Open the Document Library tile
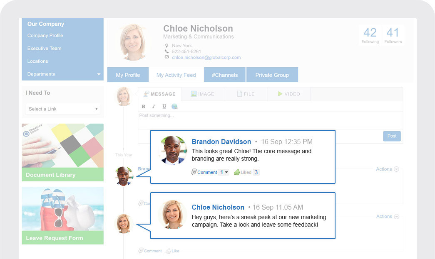 point(63,152)
